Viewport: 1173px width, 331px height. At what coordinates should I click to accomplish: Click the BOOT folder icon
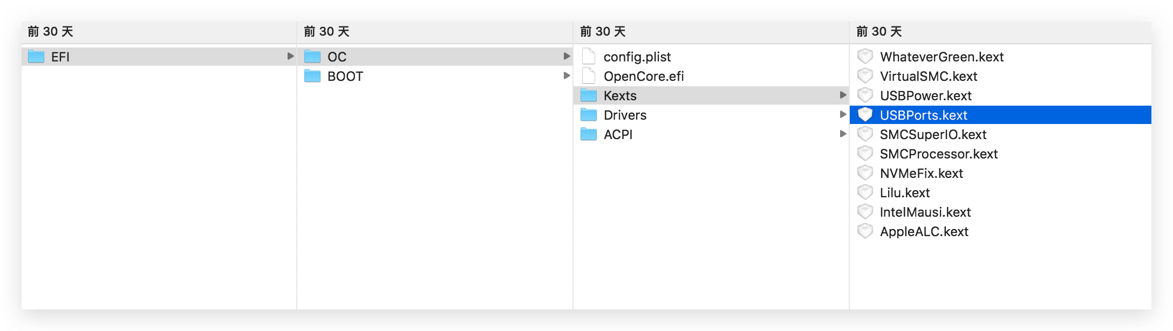[x=312, y=76]
